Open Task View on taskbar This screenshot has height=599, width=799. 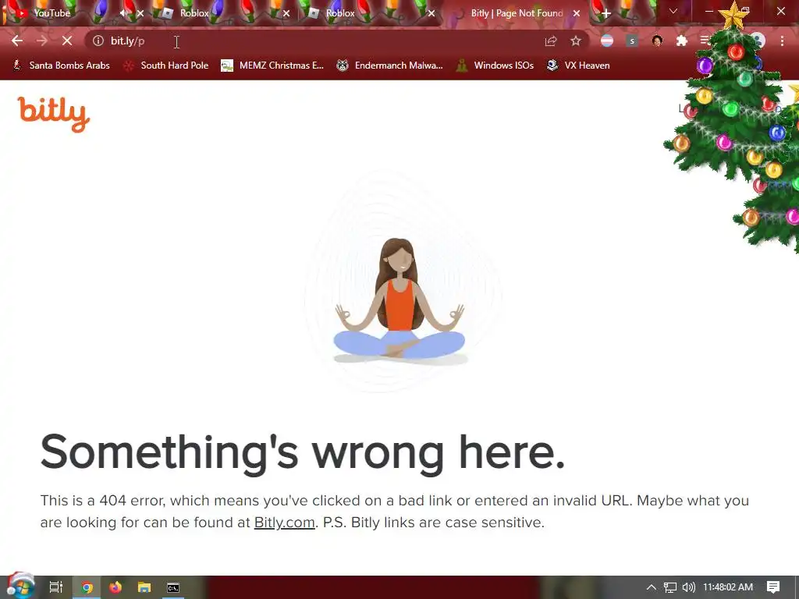(x=56, y=587)
